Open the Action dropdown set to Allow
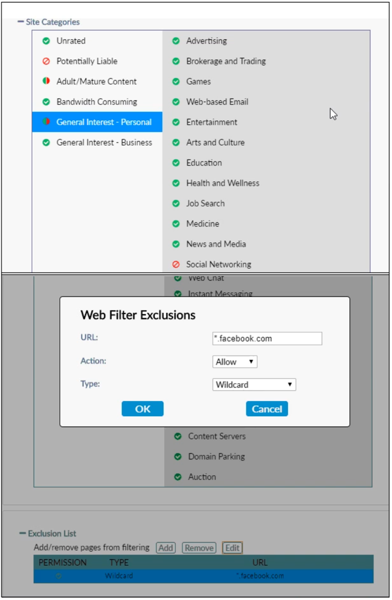Screen dimensions: 392x600 (x=235, y=362)
